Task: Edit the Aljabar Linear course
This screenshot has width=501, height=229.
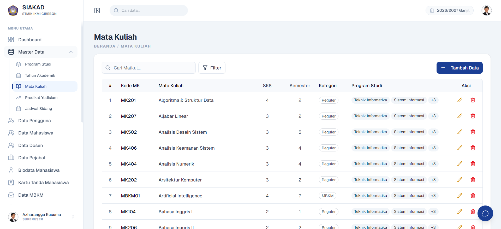Action: pyautogui.click(x=460, y=116)
